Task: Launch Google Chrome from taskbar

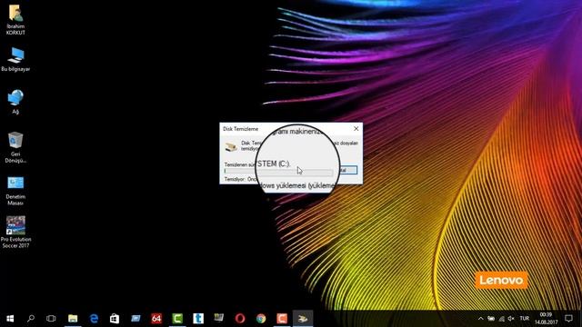Action: click(x=261, y=319)
